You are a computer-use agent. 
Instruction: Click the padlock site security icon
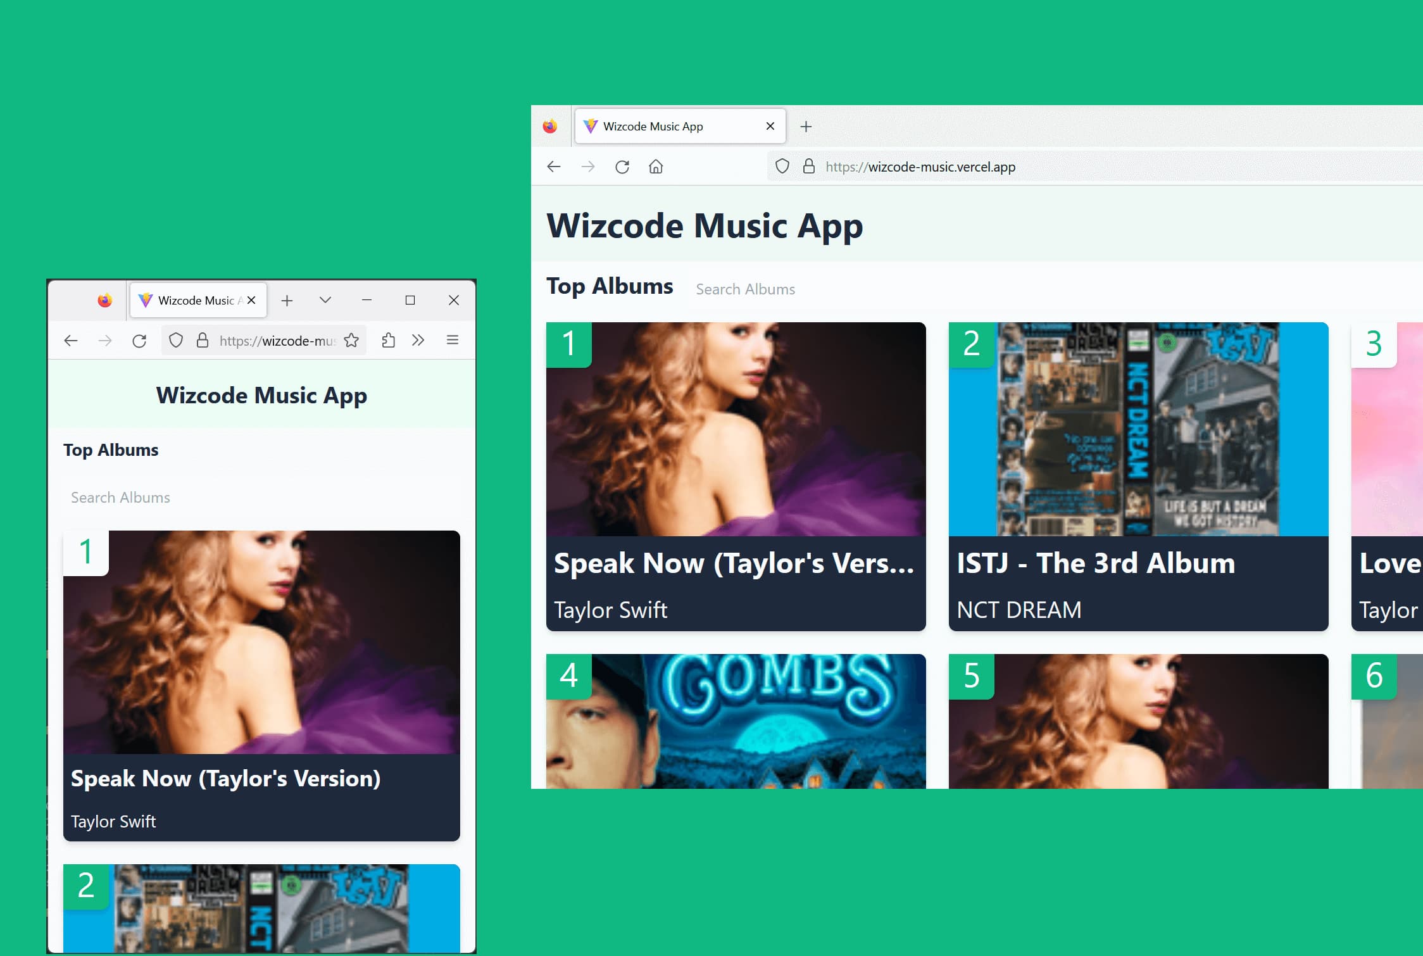(x=808, y=166)
